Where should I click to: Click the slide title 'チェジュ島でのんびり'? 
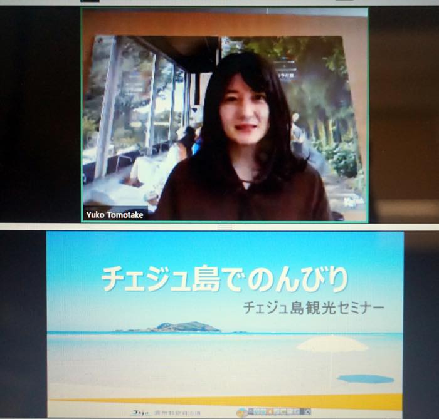[225, 279]
